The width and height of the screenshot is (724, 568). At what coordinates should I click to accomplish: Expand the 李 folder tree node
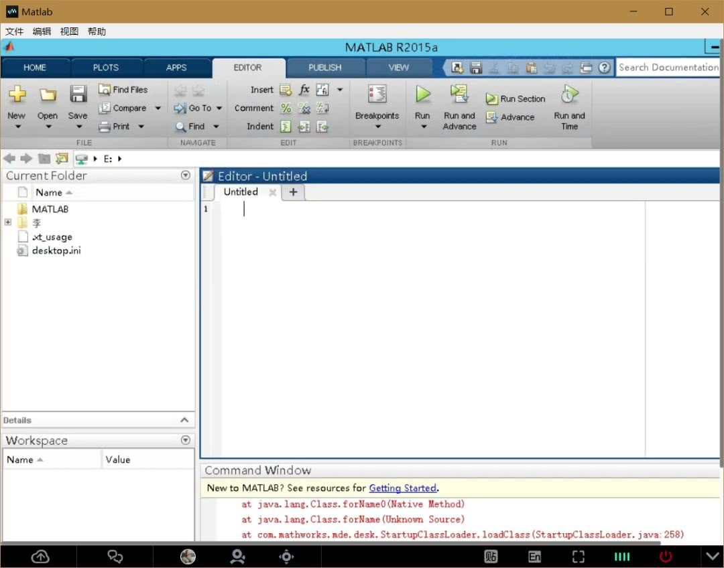click(8, 222)
